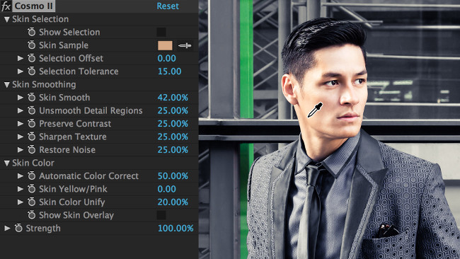The image size is (460, 259).
Task: Click the Restore Noise stopwatch icon
Action: [x=31, y=150]
